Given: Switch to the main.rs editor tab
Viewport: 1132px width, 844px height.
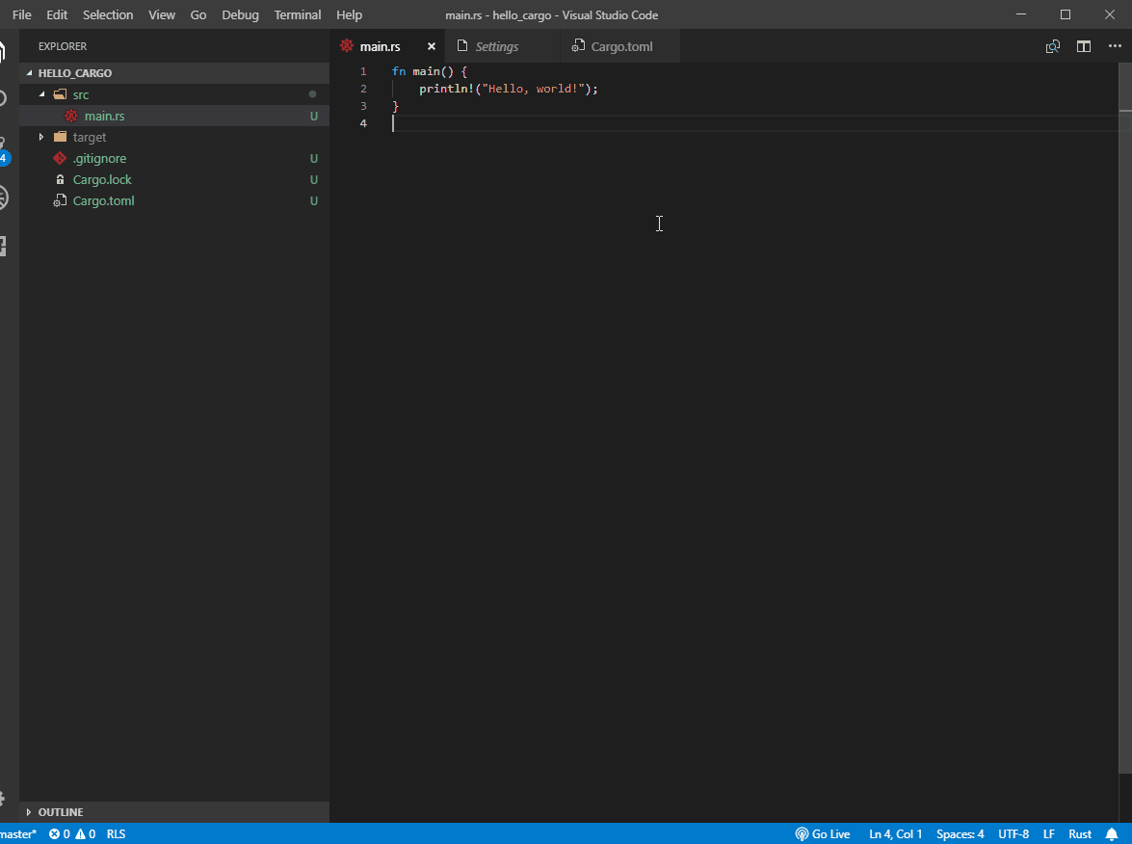Looking at the screenshot, I should [x=380, y=46].
